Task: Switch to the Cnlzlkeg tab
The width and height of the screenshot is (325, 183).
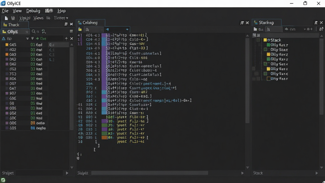Action: click(90, 23)
